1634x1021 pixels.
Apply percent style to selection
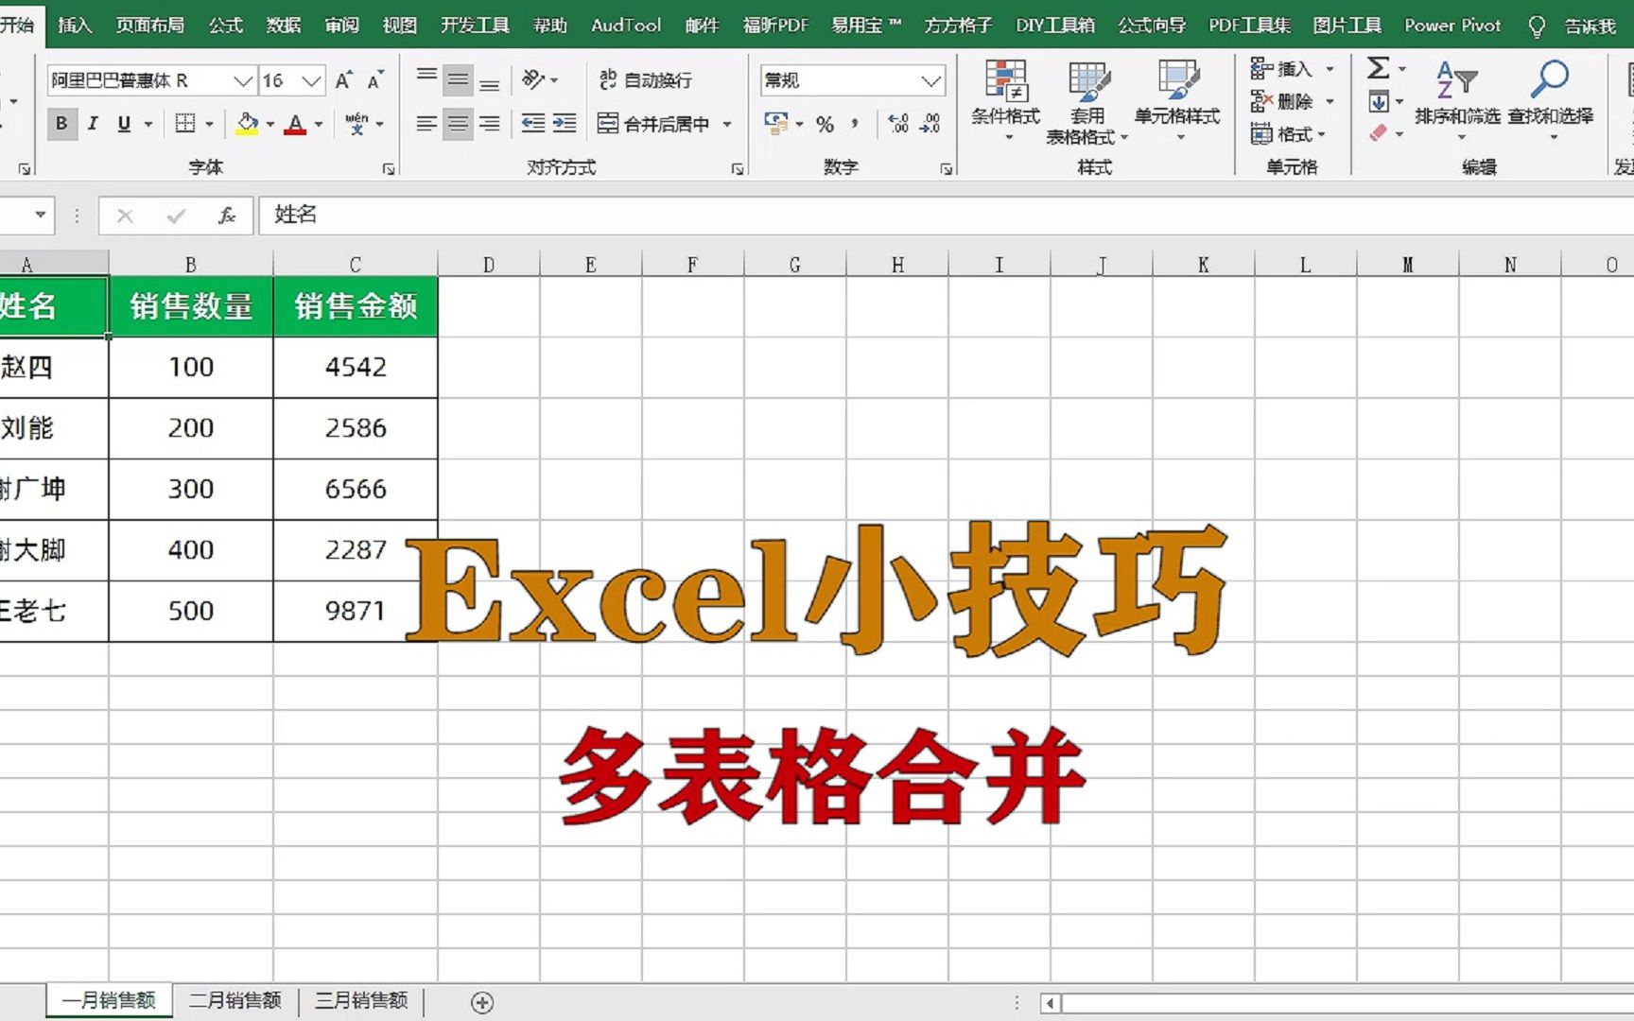click(x=826, y=123)
